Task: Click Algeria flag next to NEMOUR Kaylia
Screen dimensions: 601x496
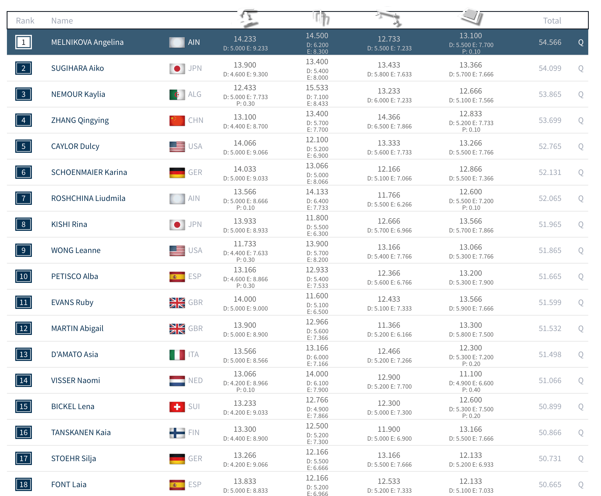Action: 177,95
